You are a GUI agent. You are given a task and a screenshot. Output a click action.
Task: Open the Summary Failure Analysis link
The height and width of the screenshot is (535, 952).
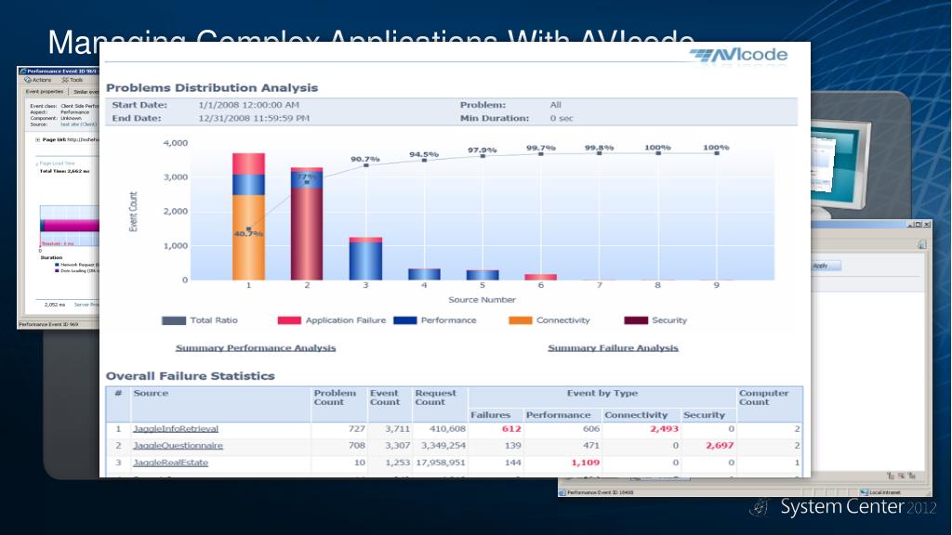613,347
